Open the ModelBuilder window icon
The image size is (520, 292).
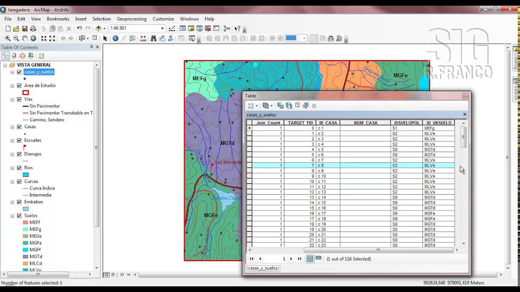[x=227, y=28]
